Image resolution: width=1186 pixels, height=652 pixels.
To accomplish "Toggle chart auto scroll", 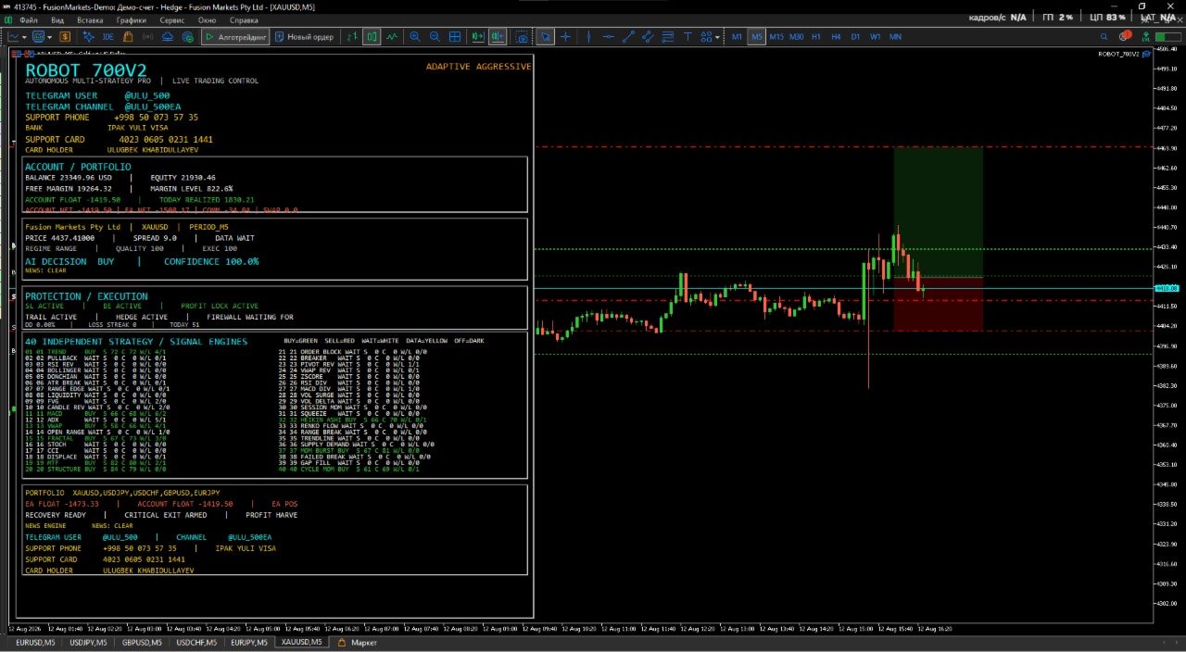I will pos(478,37).
